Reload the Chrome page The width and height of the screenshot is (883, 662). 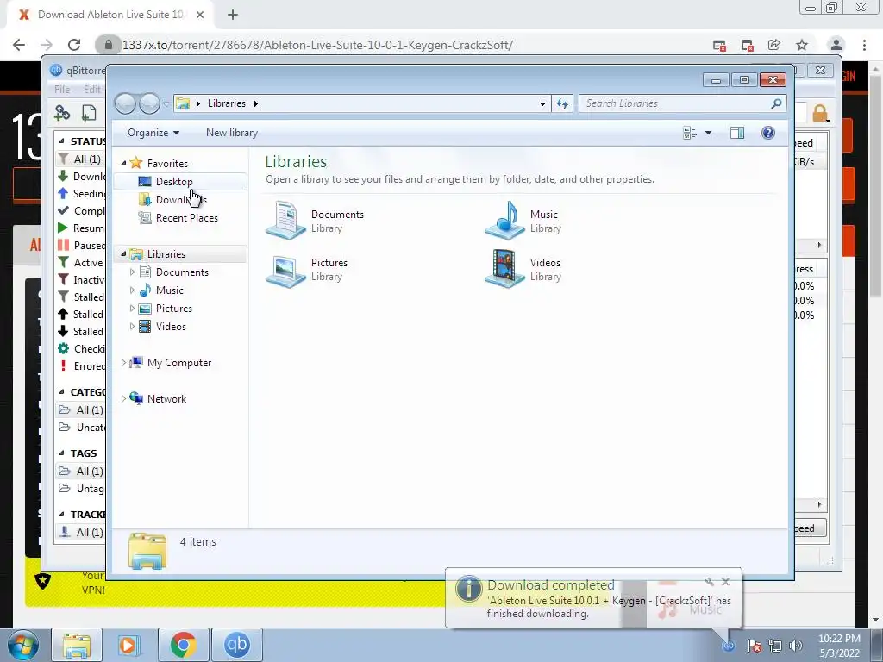pyautogui.click(x=74, y=45)
